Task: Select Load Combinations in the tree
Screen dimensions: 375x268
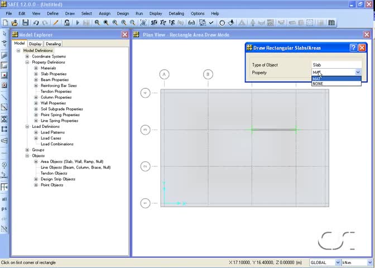Action: point(57,144)
